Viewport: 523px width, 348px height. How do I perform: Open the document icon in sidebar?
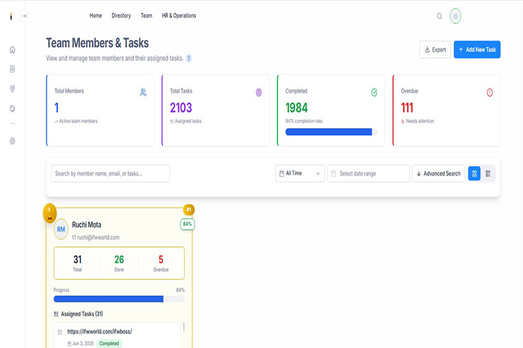pos(13,69)
